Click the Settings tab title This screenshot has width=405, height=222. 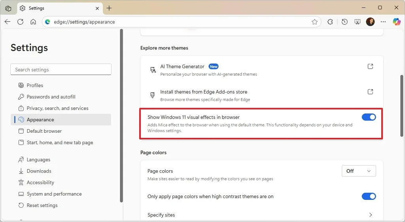pyautogui.click(x=36, y=8)
